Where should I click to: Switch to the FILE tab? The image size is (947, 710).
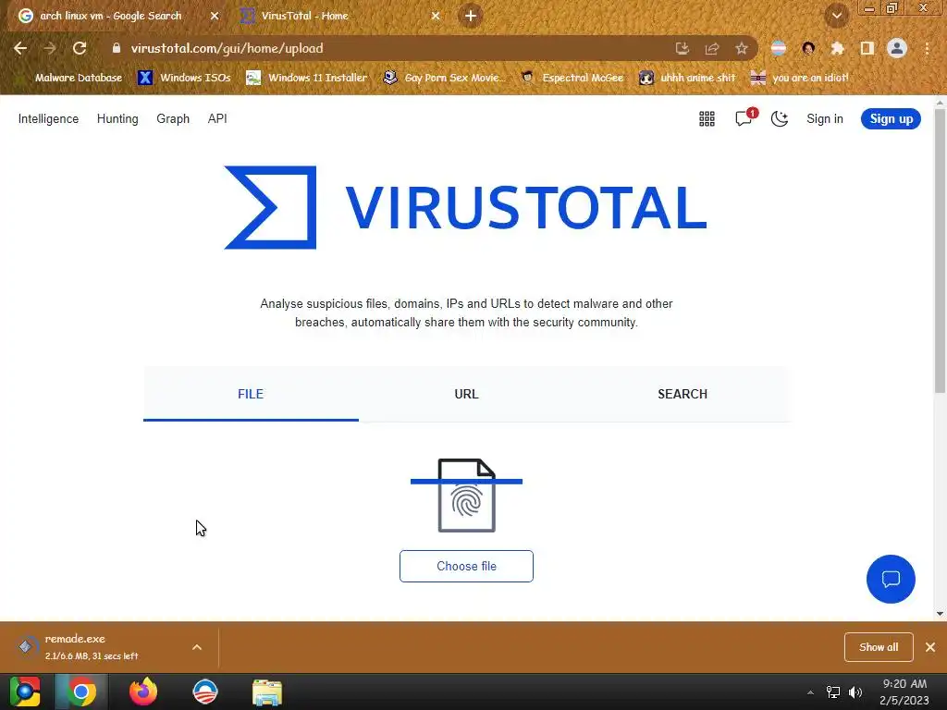point(251,394)
